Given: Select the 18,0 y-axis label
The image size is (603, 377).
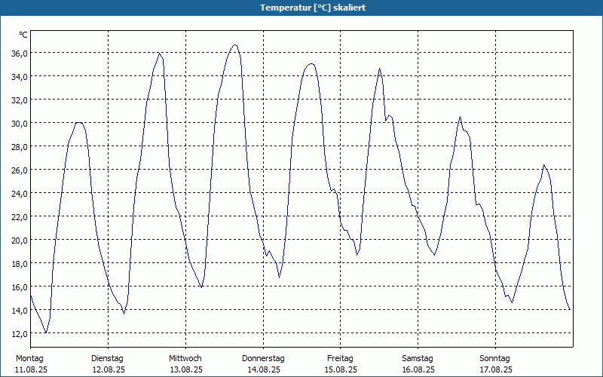Looking at the screenshot, I should pyautogui.click(x=20, y=264).
